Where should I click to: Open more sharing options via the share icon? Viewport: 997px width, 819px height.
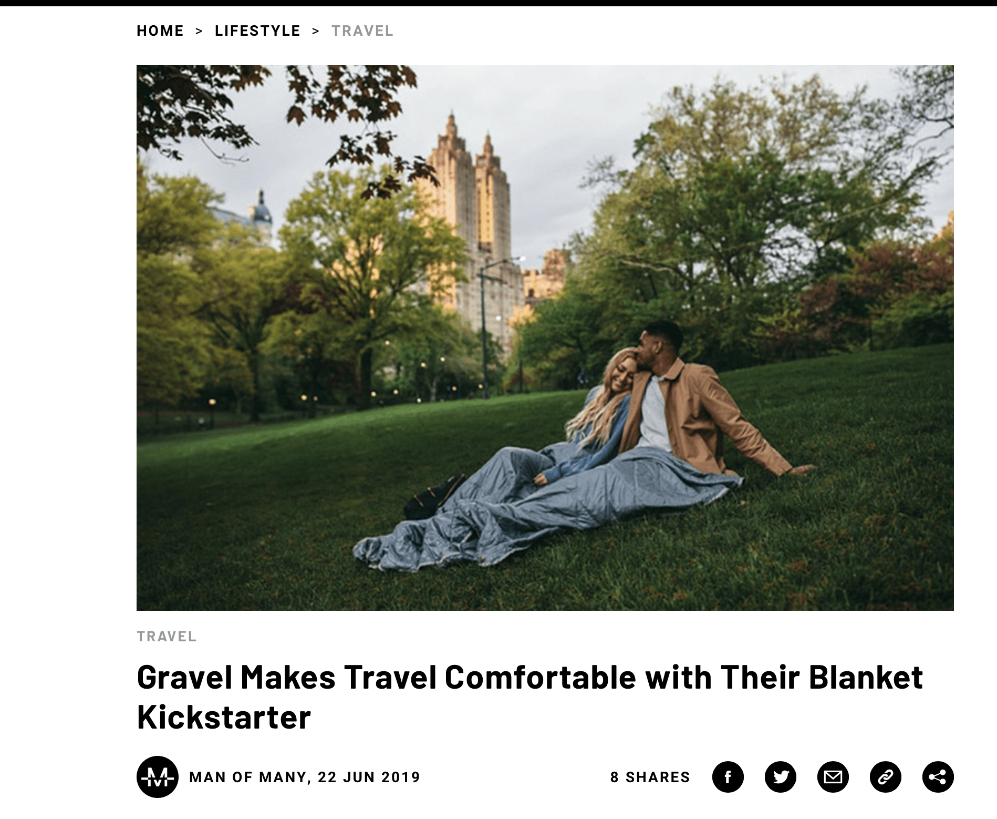(938, 776)
